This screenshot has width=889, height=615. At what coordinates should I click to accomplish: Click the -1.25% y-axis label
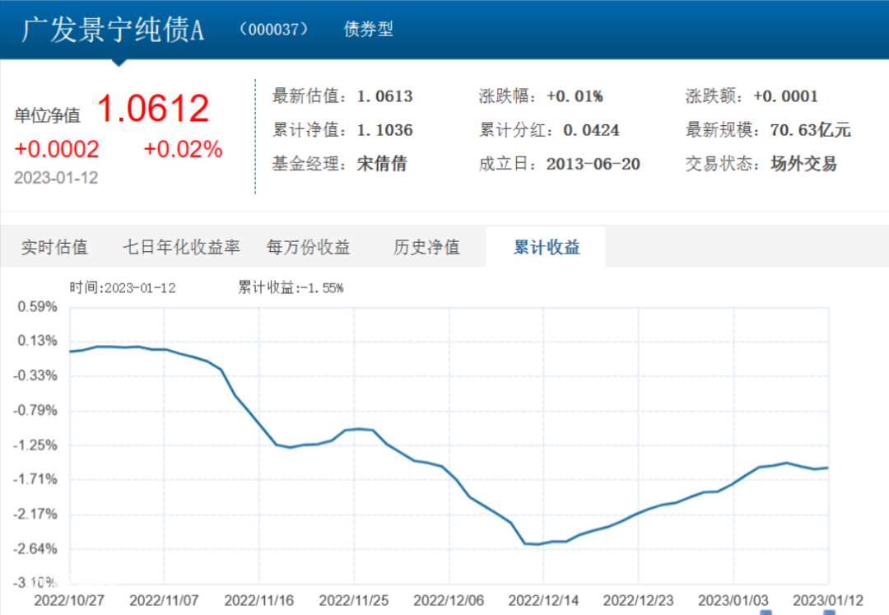click(35, 445)
